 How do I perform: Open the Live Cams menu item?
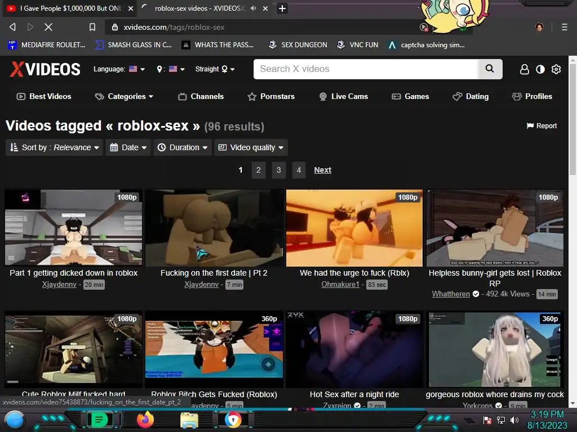(x=343, y=96)
